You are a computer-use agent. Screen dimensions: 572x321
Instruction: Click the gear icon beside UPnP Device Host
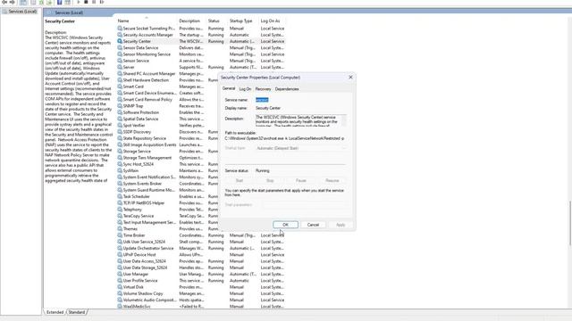[x=120, y=255]
